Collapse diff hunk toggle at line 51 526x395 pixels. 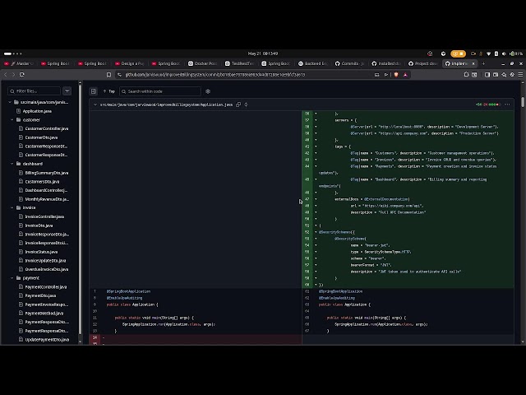pyautogui.click(x=316, y=225)
